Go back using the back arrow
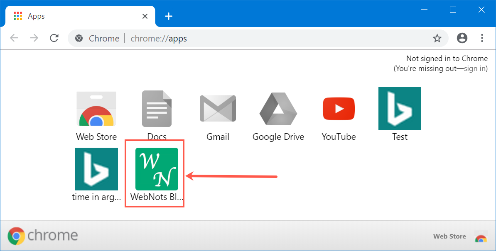 14,38
